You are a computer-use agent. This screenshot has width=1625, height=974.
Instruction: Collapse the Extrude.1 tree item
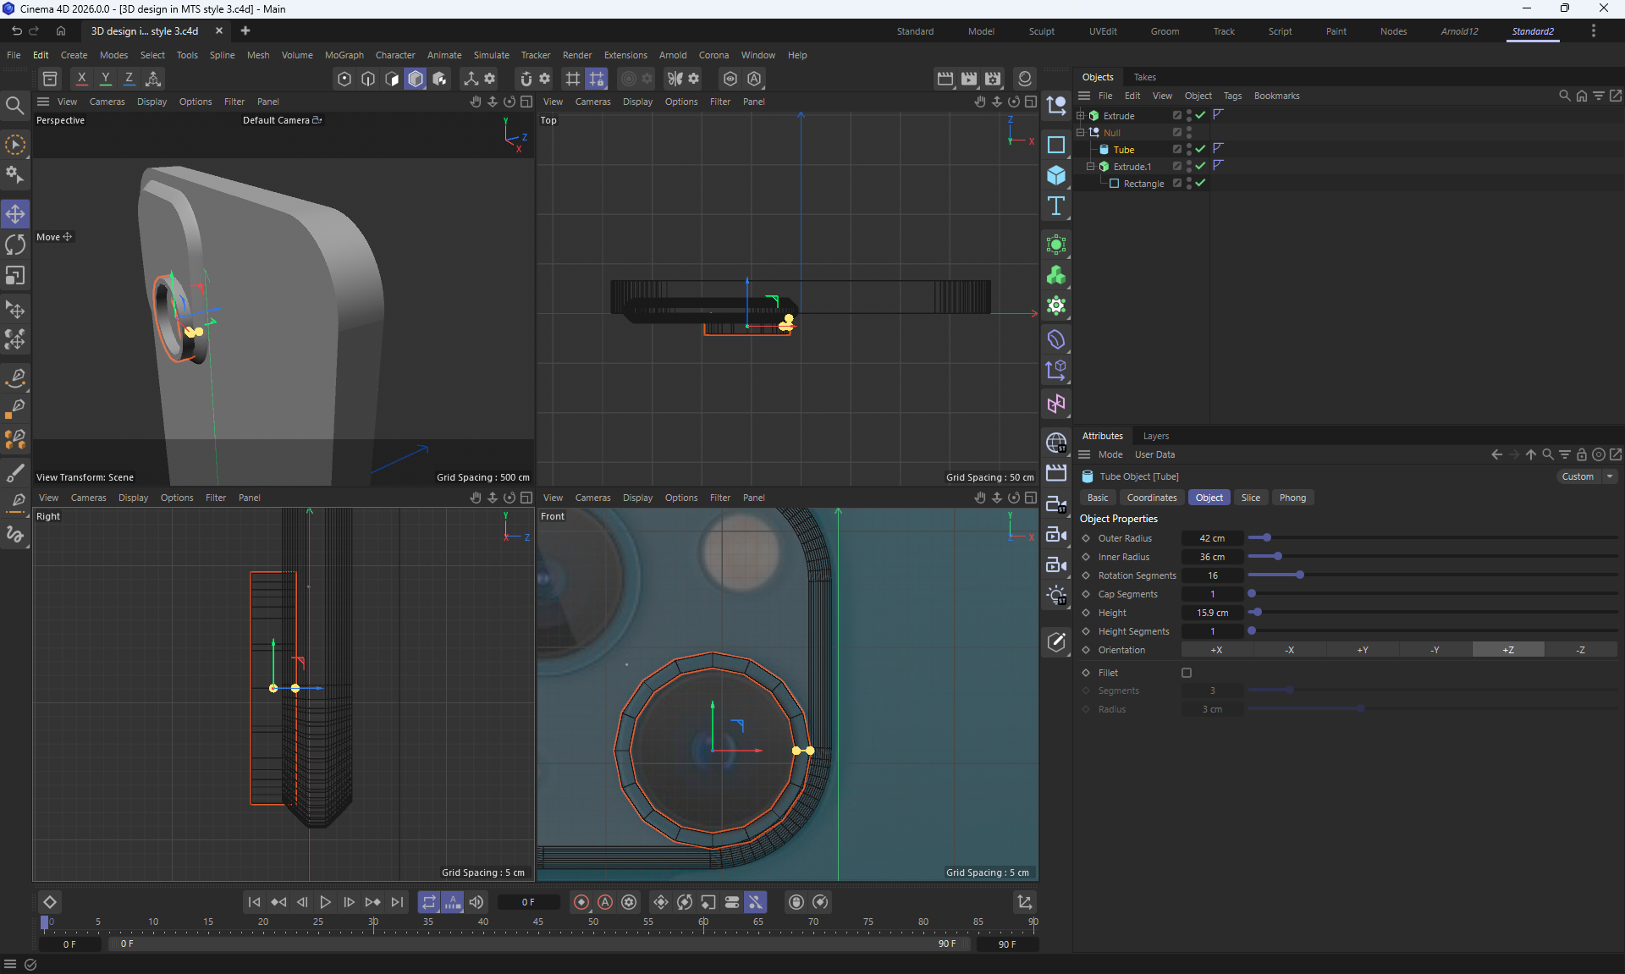click(x=1090, y=166)
